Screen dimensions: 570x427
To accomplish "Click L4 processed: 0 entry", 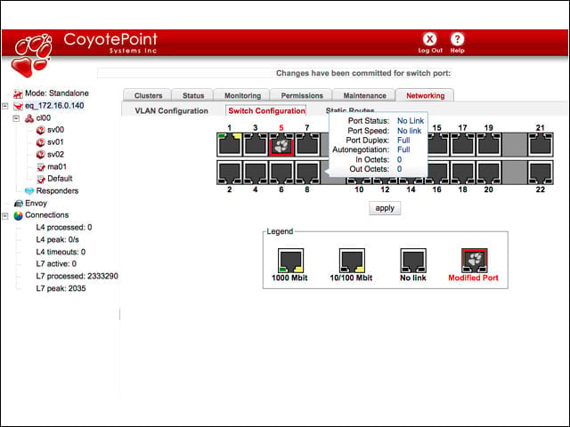I will [x=63, y=228].
